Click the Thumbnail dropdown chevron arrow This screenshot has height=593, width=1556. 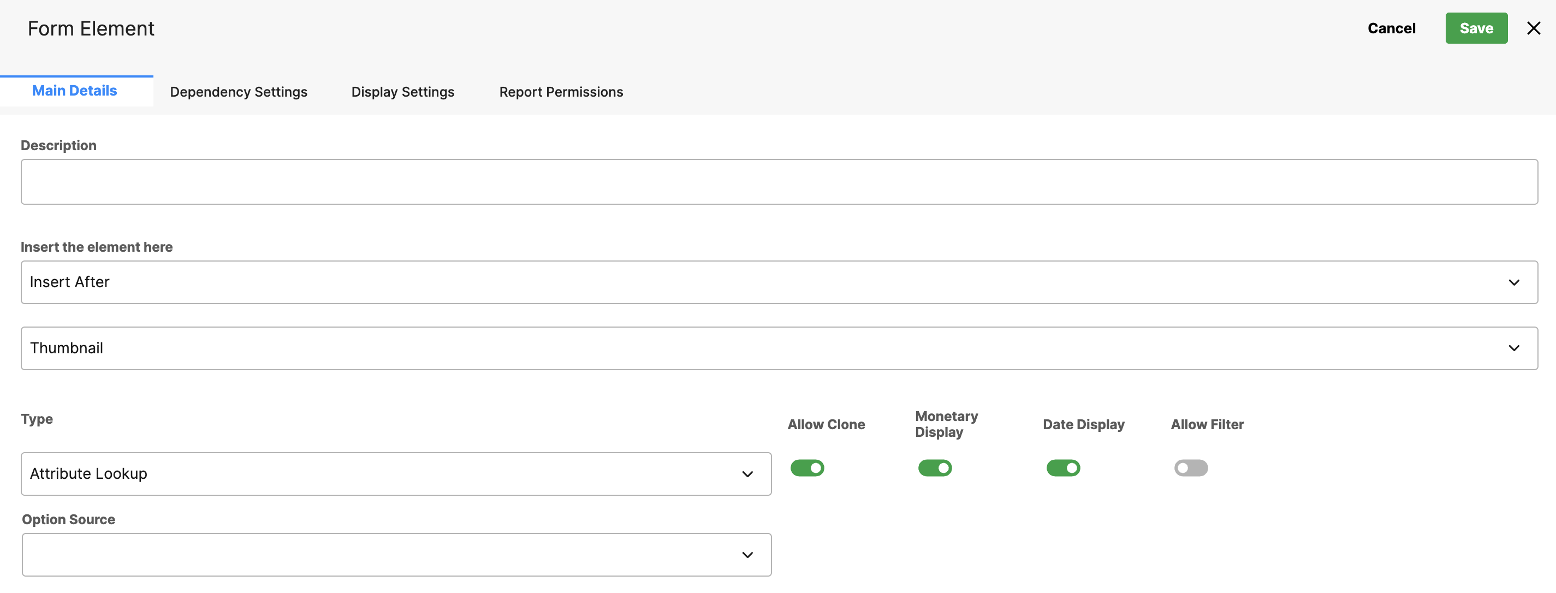click(x=1514, y=348)
